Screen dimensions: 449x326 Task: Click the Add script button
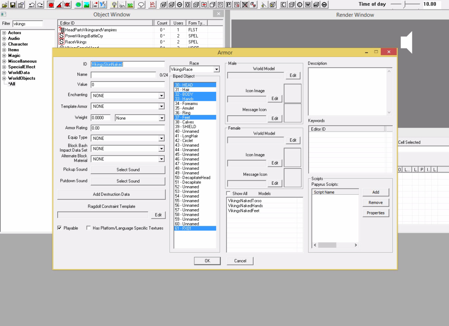(376, 192)
